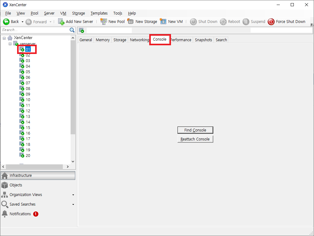Select VM 01 in the tree
The image size is (314, 236).
pyautogui.click(x=28, y=49)
